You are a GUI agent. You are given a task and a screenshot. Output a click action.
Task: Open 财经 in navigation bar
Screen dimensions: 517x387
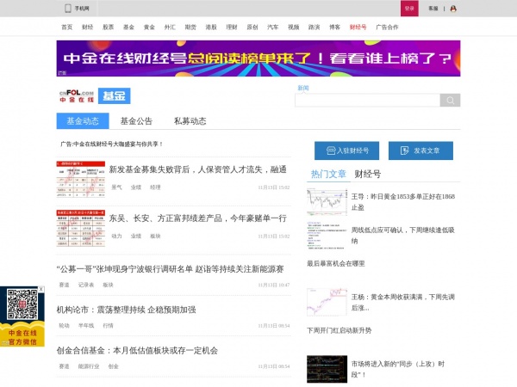click(x=87, y=28)
